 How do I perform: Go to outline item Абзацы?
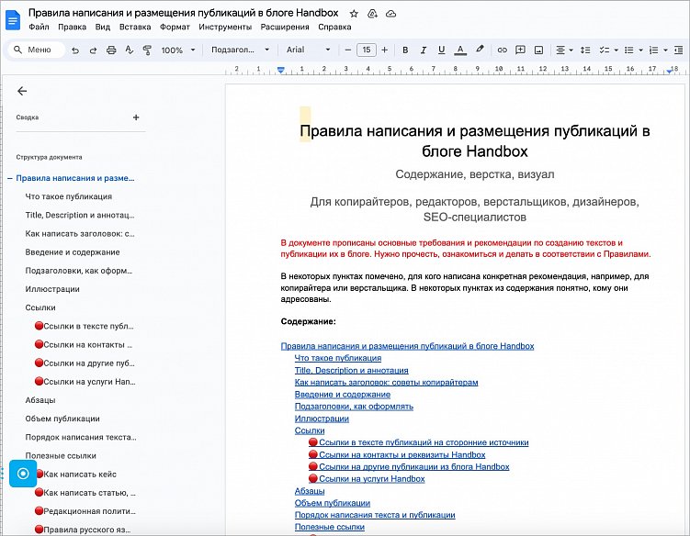40,400
